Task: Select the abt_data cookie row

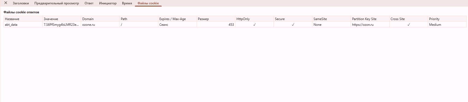Action: (x=235, y=25)
